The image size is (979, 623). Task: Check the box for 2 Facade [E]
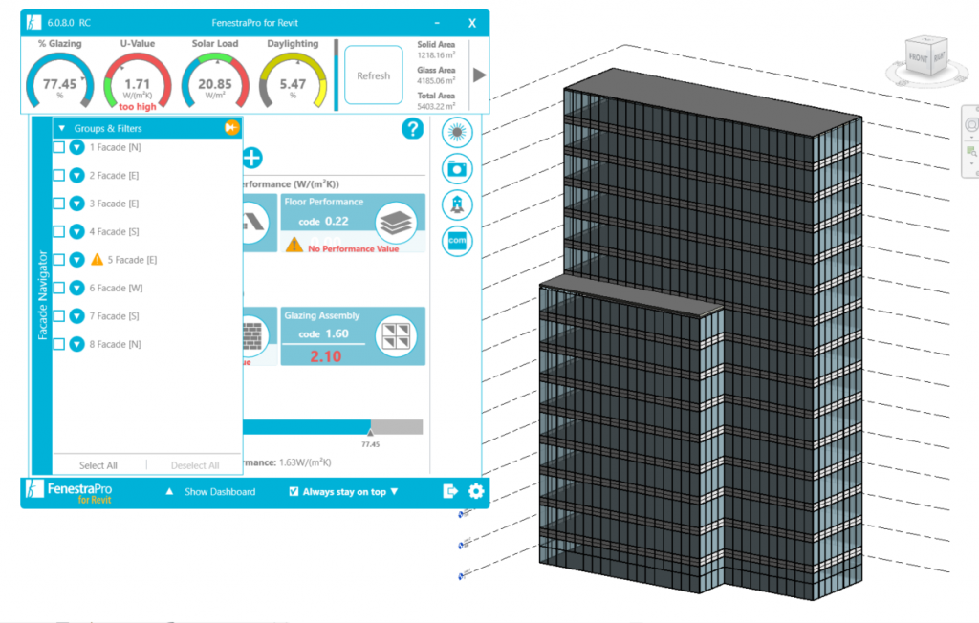tap(58, 176)
